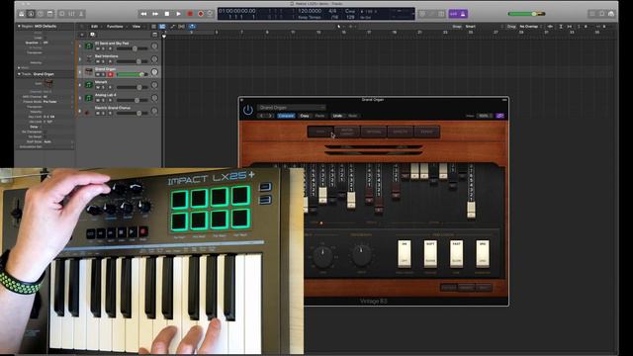Open the Library panel icon in control bar
Viewport: 633px width, 356px height.
tap(22, 14)
